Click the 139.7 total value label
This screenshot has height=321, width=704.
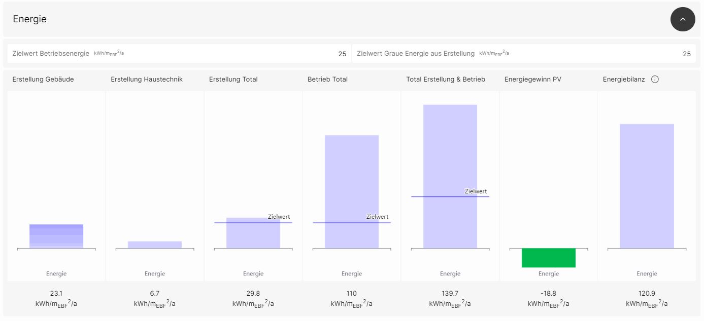[x=450, y=293]
